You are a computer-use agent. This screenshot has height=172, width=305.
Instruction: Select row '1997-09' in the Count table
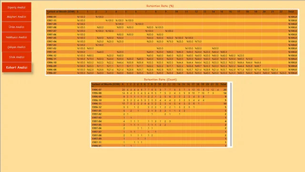[159, 139]
